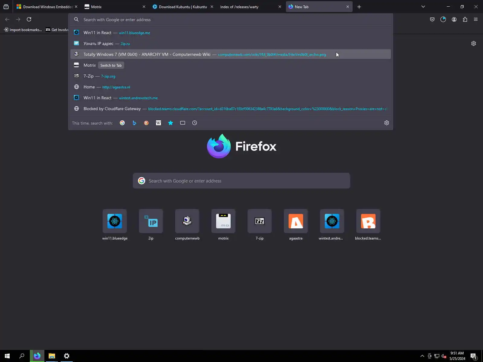
Task: Select the wintest.andrewstech.me suggestion
Action: 231,98
